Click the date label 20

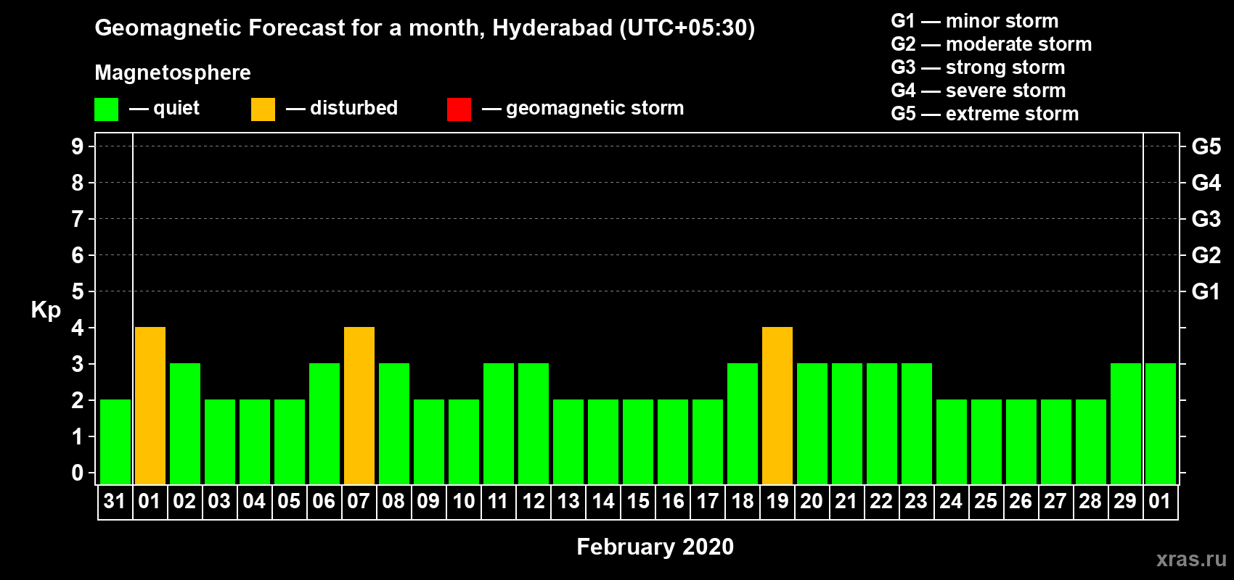[812, 501]
